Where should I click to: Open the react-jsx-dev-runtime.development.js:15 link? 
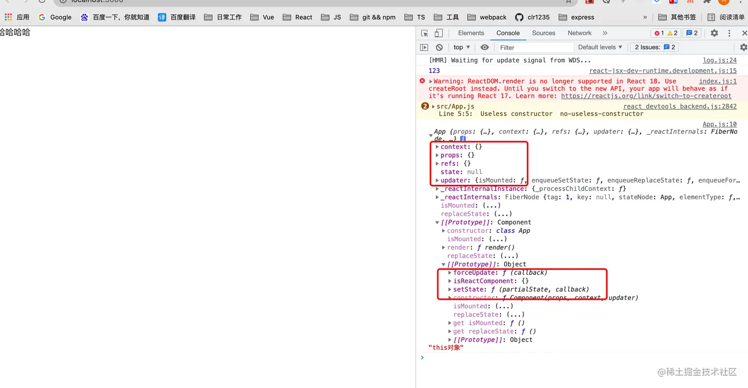663,71
